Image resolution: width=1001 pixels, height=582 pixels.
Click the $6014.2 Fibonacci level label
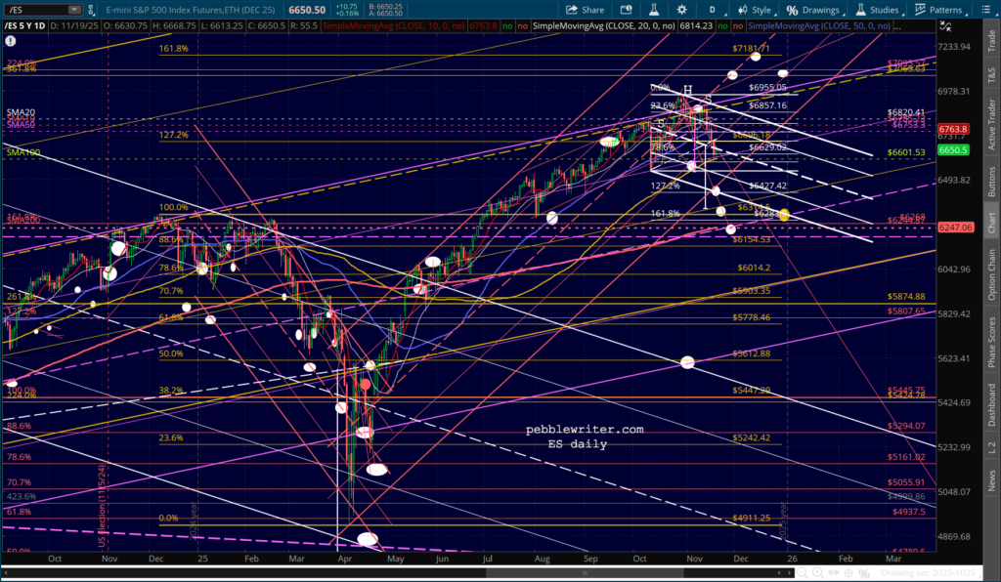(x=754, y=268)
